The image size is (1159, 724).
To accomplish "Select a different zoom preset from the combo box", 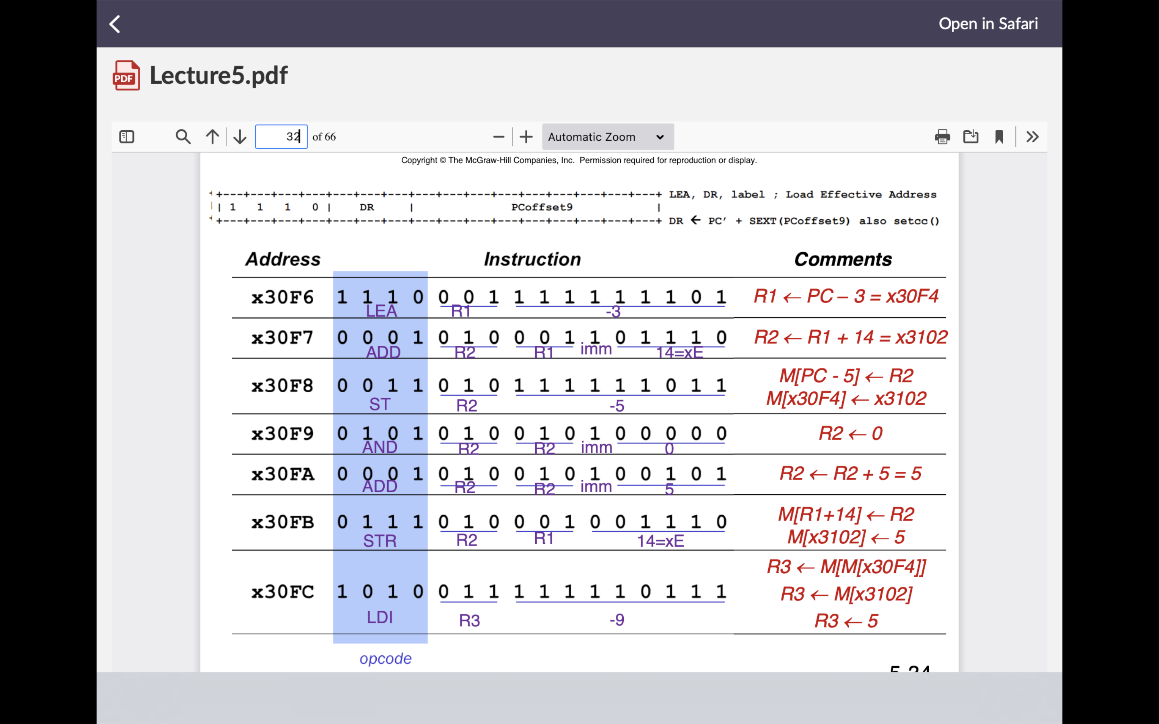I will (607, 137).
